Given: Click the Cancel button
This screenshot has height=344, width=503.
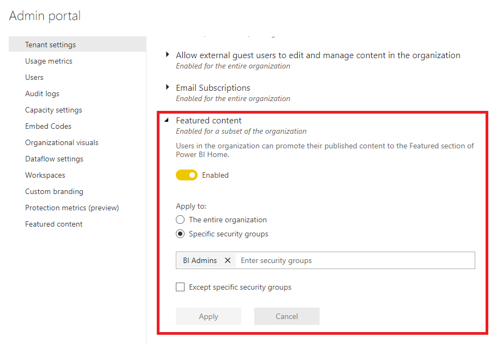Looking at the screenshot, I should [287, 316].
